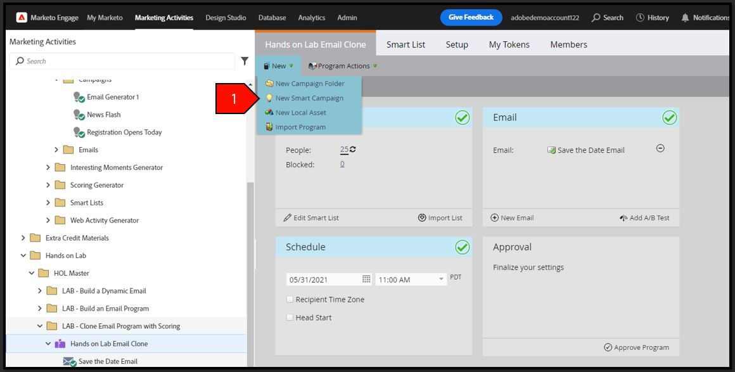735x372 pixels.
Task: Expand the Emails folder
Action: pyautogui.click(x=56, y=150)
